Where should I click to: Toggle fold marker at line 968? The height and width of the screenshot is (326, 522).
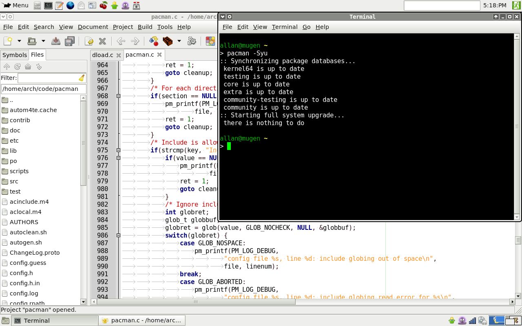tap(118, 96)
